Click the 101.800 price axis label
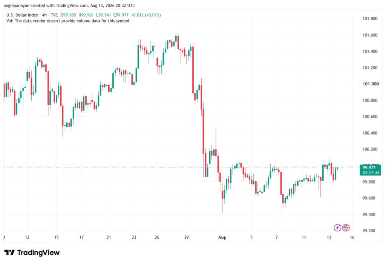 [370, 19]
